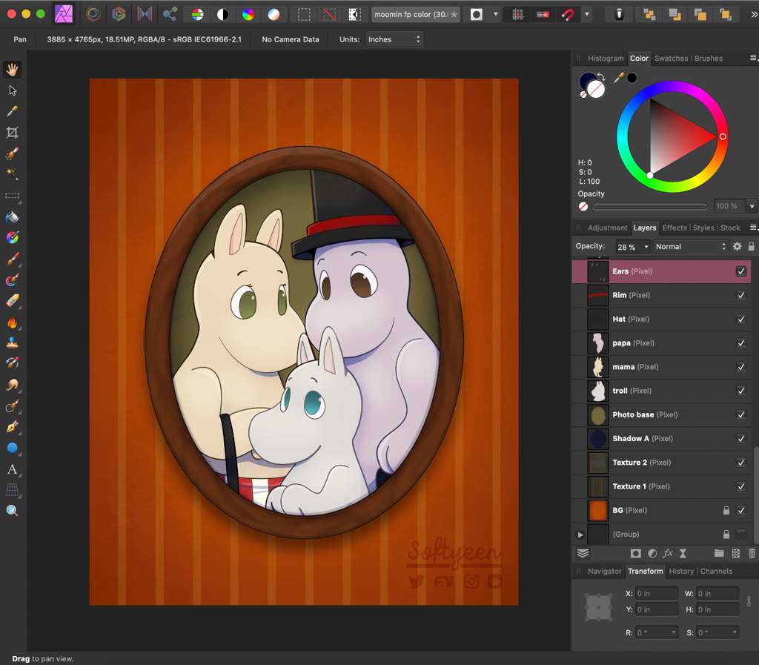Click the Delete Layer trash button
This screenshot has height=665, width=759.
point(752,553)
